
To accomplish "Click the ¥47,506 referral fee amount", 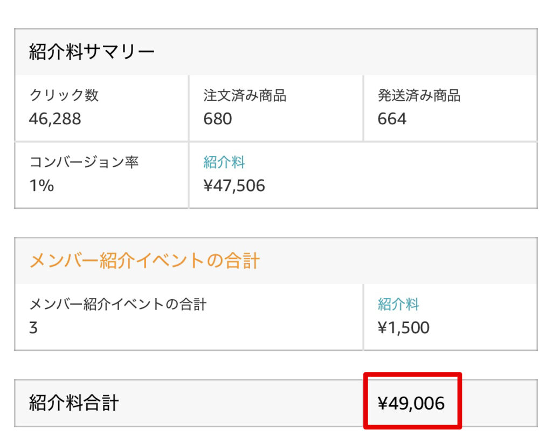I will pyautogui.click(x=234, y=186).
